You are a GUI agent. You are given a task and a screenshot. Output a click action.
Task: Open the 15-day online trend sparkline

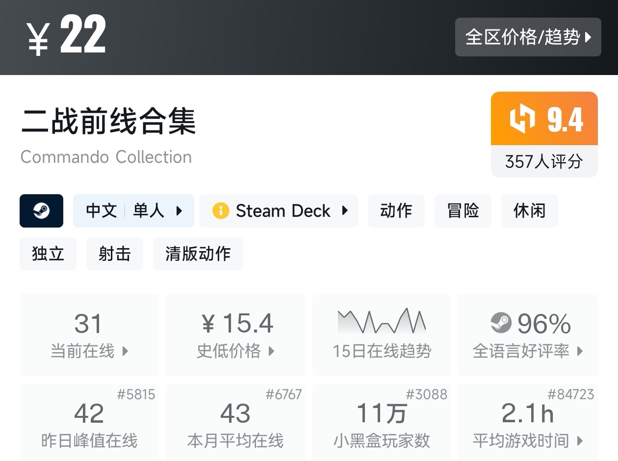click(x=382, y=322)
